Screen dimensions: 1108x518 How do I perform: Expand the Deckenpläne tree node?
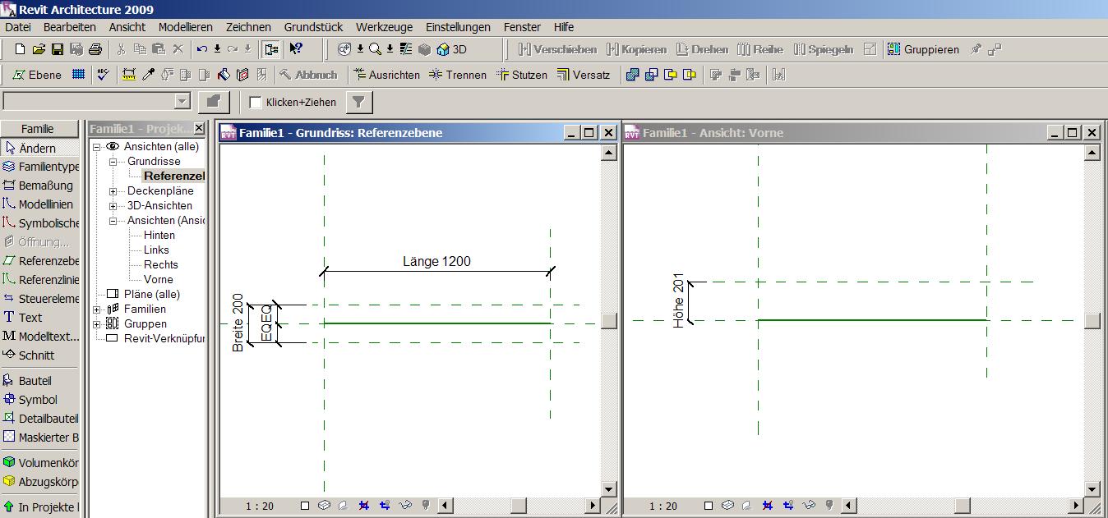113,191
